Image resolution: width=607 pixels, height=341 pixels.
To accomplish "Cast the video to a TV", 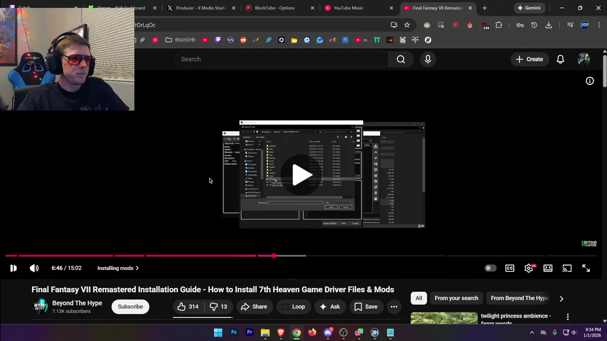I will click(x=567, y=268).
